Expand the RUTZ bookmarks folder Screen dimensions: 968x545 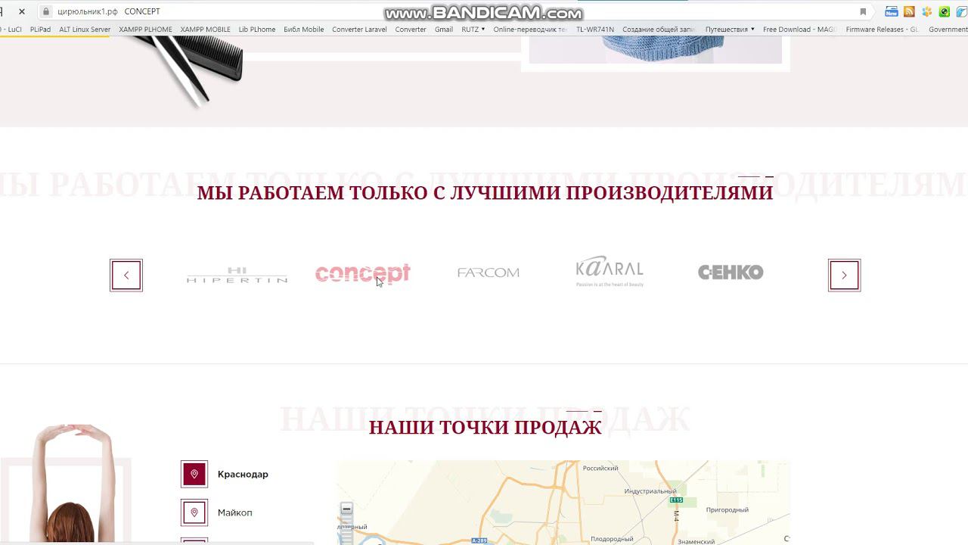(x=473, y=30)
